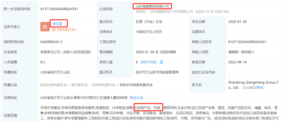Click registration authority 临沂市兰山区市场监督管理局
The width and height of the screenshot is (283, 122).
click(x=157, y=72)
